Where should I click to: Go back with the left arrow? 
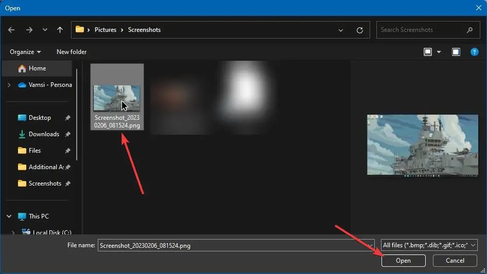(x=11, y=30)
